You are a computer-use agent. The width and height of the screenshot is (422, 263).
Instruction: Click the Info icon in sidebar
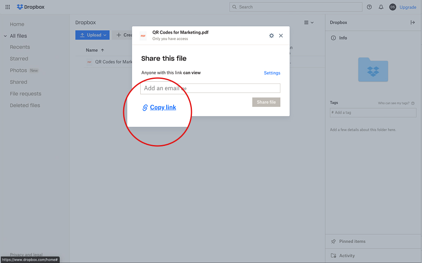(x=334, y=38)
